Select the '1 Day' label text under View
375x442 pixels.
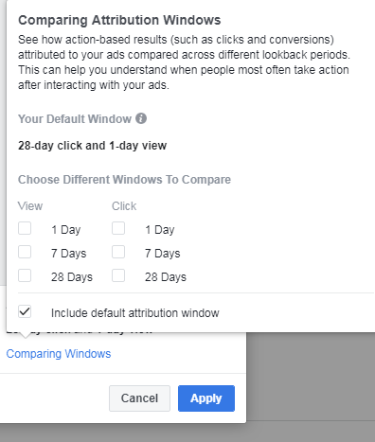(66, 230)
